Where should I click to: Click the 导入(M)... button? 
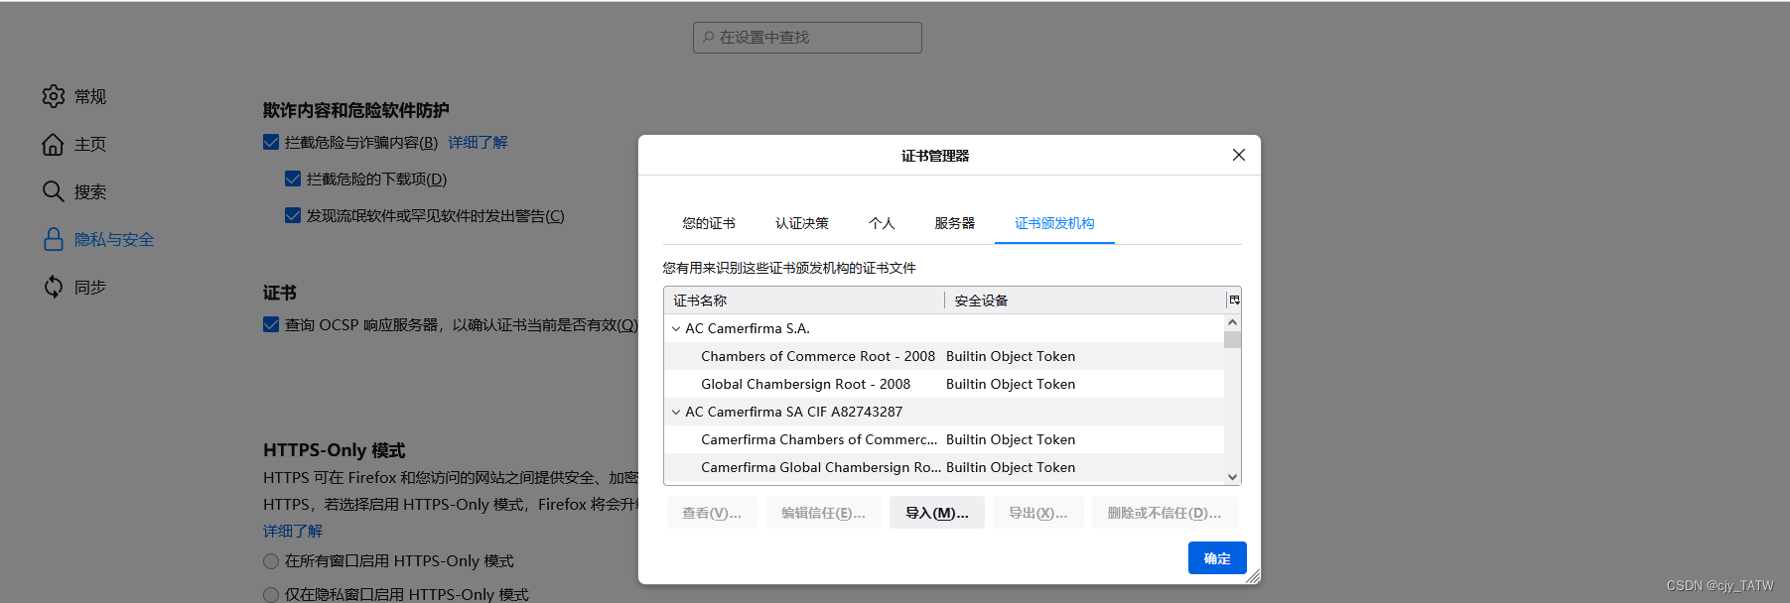[937, 513]
